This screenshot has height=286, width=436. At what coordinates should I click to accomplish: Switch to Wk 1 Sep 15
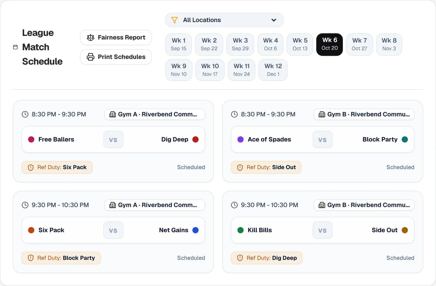pyautogui.click(x=178, y=44)
